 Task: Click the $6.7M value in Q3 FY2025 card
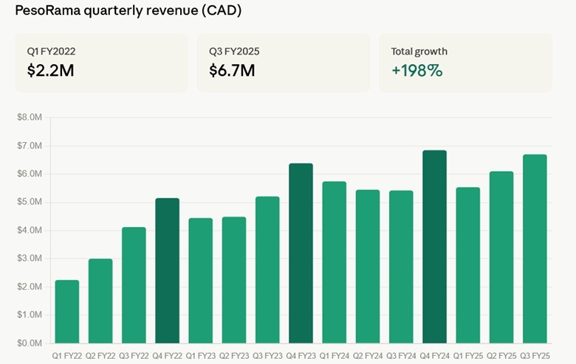[232, 71]
